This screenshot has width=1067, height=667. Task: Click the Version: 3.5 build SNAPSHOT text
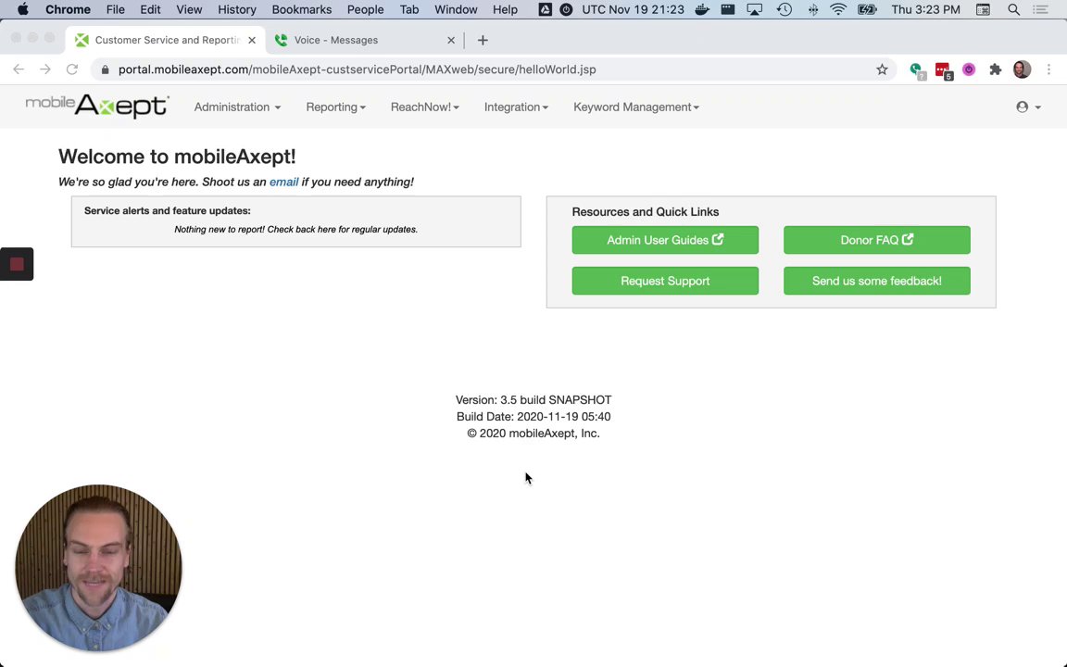click(x=533, y=400)
